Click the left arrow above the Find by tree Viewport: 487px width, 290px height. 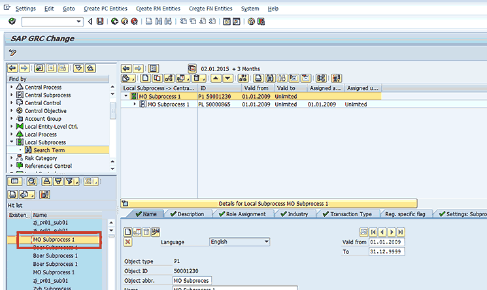pos(12,68)
